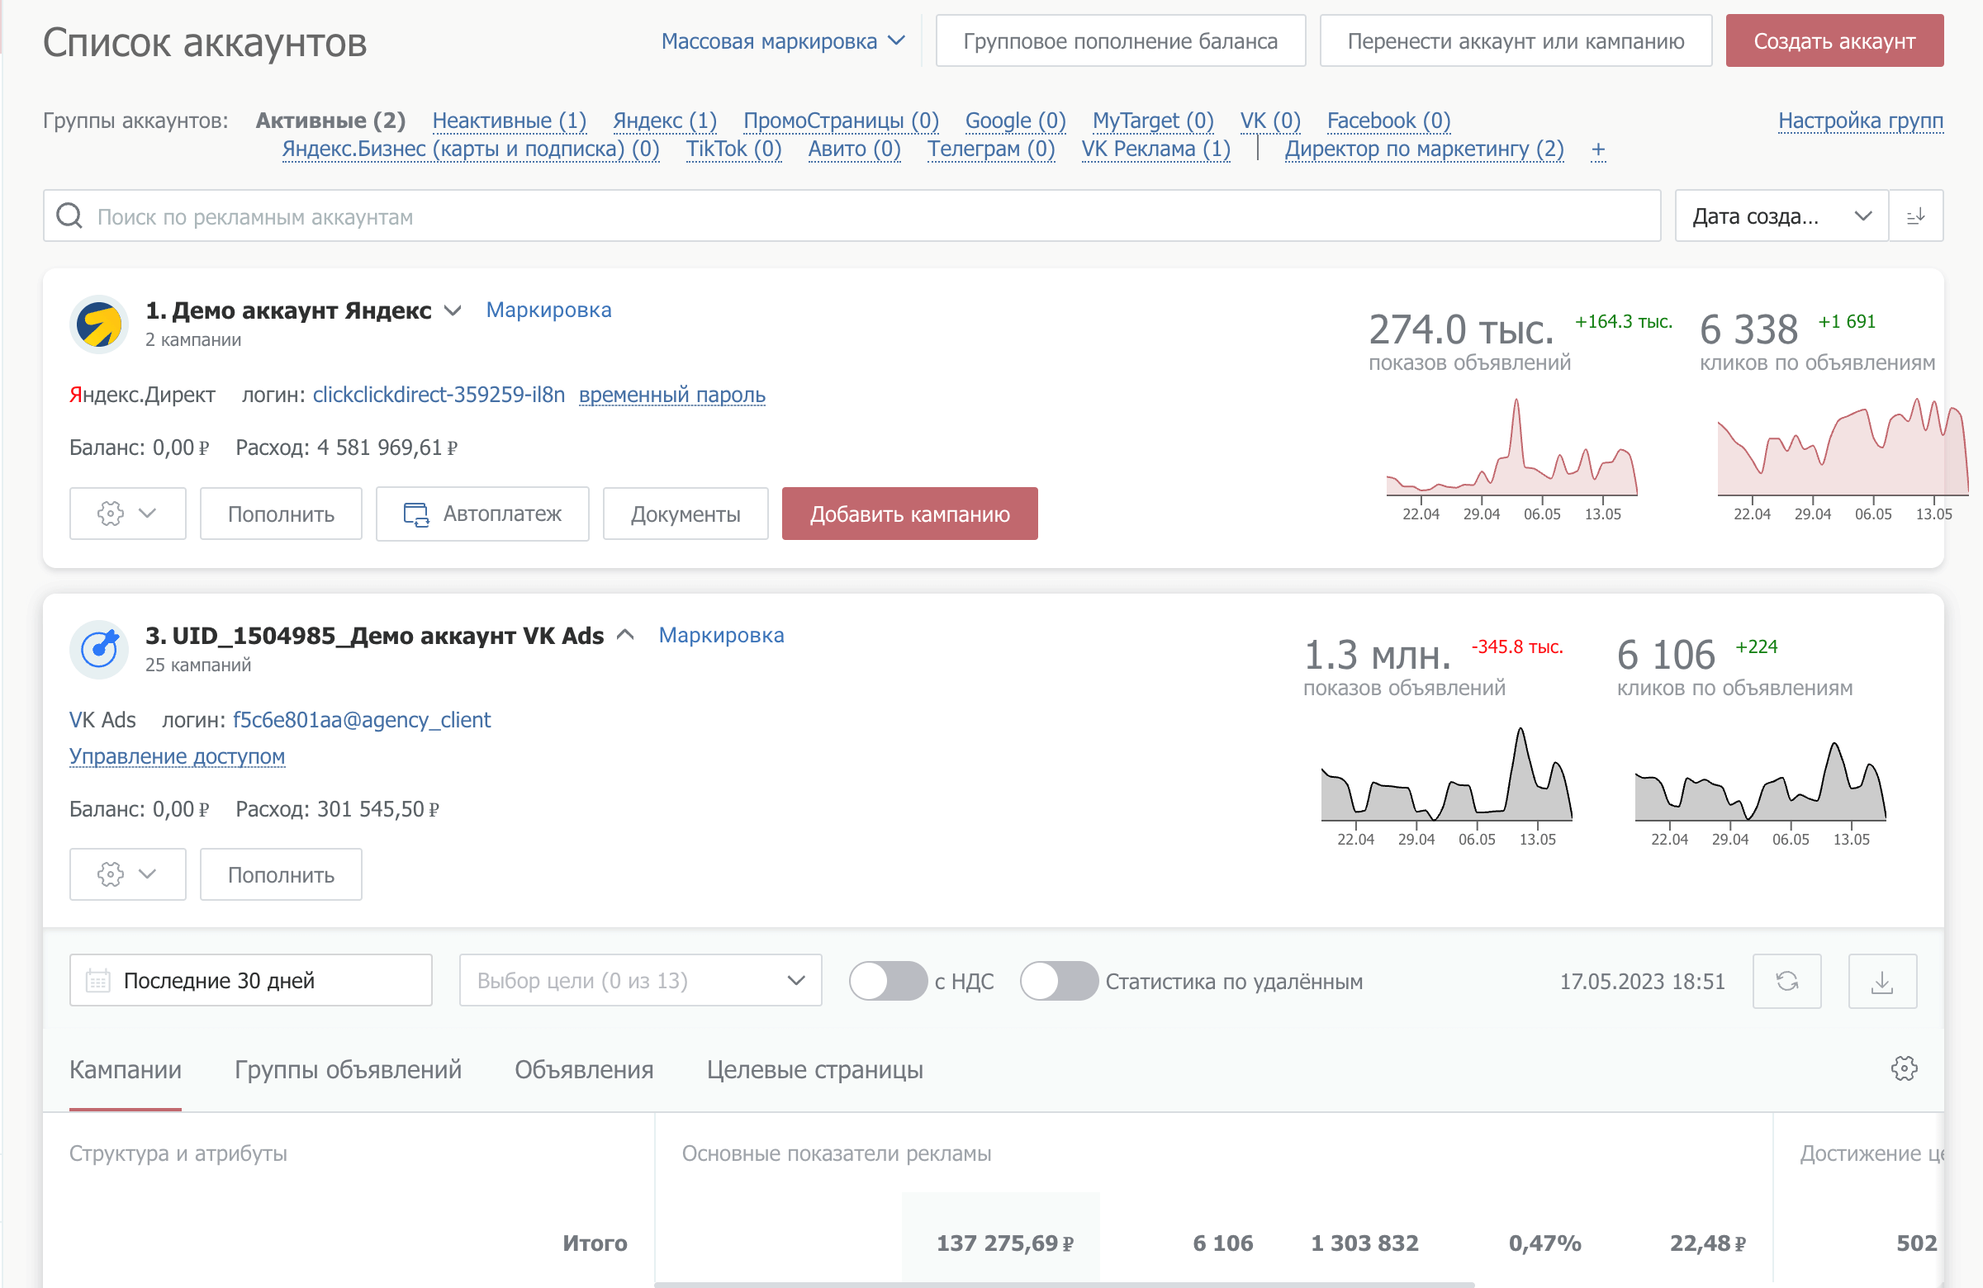Open the Дата созда... sort dropdown

point(1781,215)
